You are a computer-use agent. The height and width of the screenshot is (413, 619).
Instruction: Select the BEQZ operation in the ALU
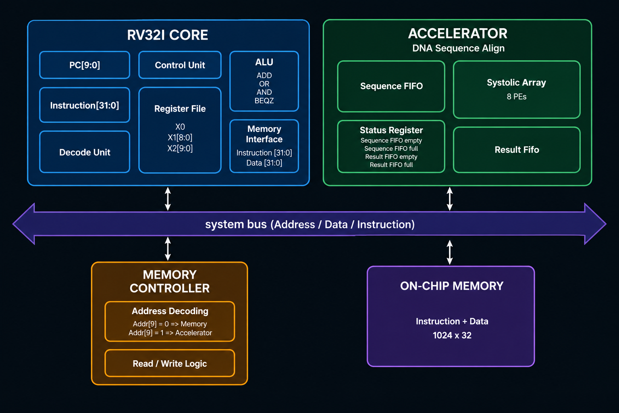pyautogui.click(x=264, y=100)
